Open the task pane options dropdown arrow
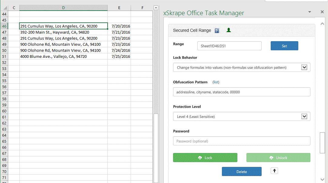This screenshot has width=328, height=183. pos(310,12)
